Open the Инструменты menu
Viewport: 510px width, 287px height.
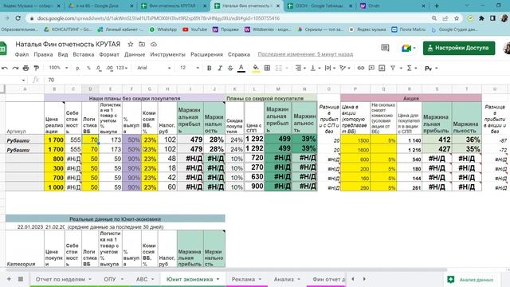[168, 55]
